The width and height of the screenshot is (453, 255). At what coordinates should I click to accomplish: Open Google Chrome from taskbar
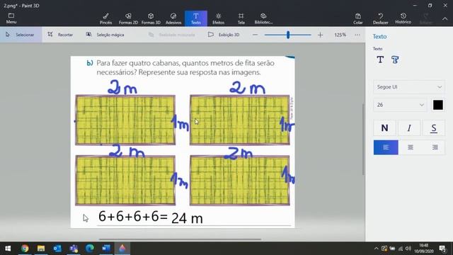click(x=25, y=249)
